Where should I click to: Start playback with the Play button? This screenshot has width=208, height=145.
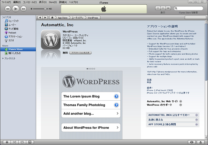pos(16,9)
